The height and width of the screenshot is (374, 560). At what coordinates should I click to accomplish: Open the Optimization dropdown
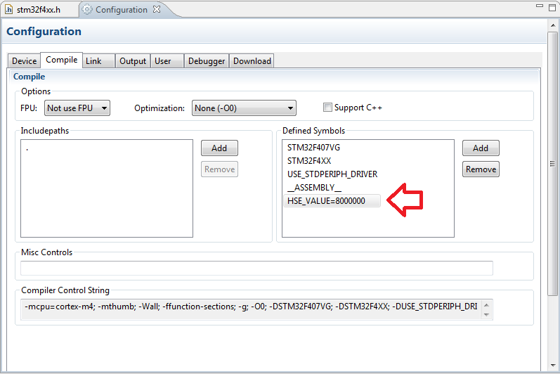(x=244, y=108)
